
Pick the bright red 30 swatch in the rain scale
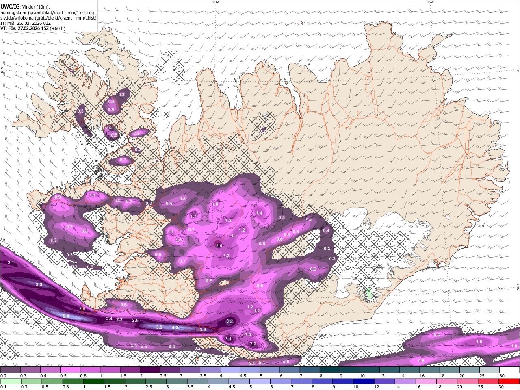[509, 381]
